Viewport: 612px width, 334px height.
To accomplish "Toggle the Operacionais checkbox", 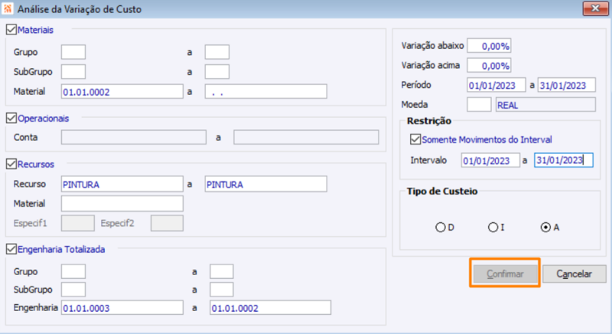I will coord(11,118).
